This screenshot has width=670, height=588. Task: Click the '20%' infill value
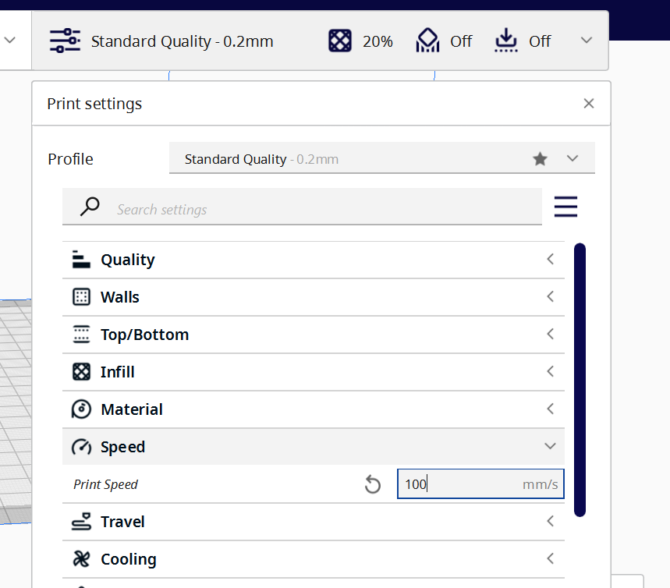coord(378,41)
